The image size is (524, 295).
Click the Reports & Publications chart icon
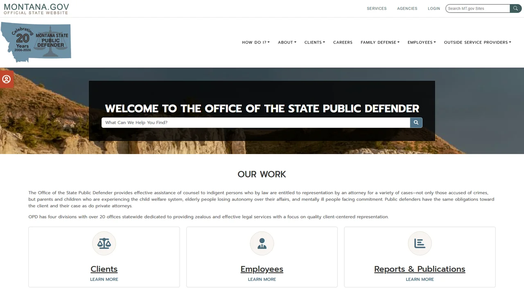(x=420, y=243)
